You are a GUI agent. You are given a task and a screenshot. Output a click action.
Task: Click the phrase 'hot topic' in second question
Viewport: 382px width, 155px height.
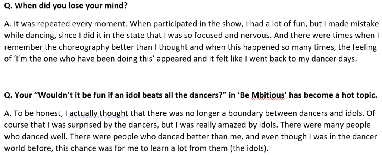360,95
